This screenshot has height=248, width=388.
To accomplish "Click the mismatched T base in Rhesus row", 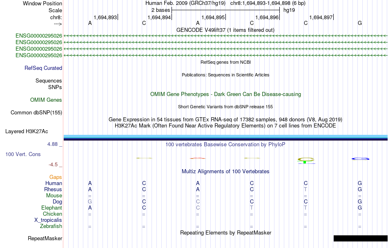I will point(305,189).
